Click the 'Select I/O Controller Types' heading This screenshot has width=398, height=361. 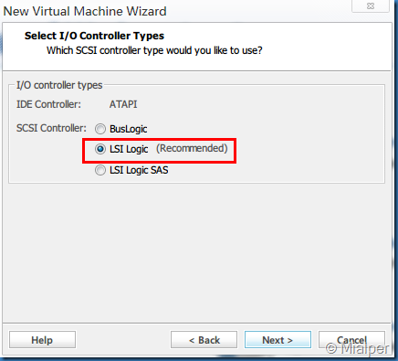pyautogui.click(x=94, y=36)
